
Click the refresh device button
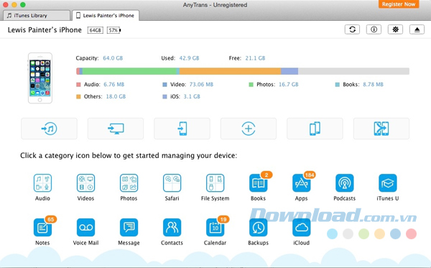[352, 29]
